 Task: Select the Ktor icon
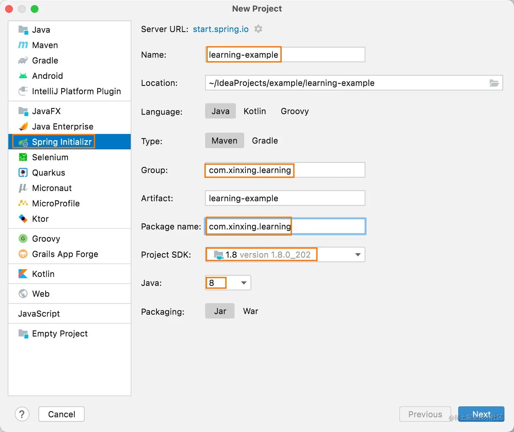(x=23, y=219)
